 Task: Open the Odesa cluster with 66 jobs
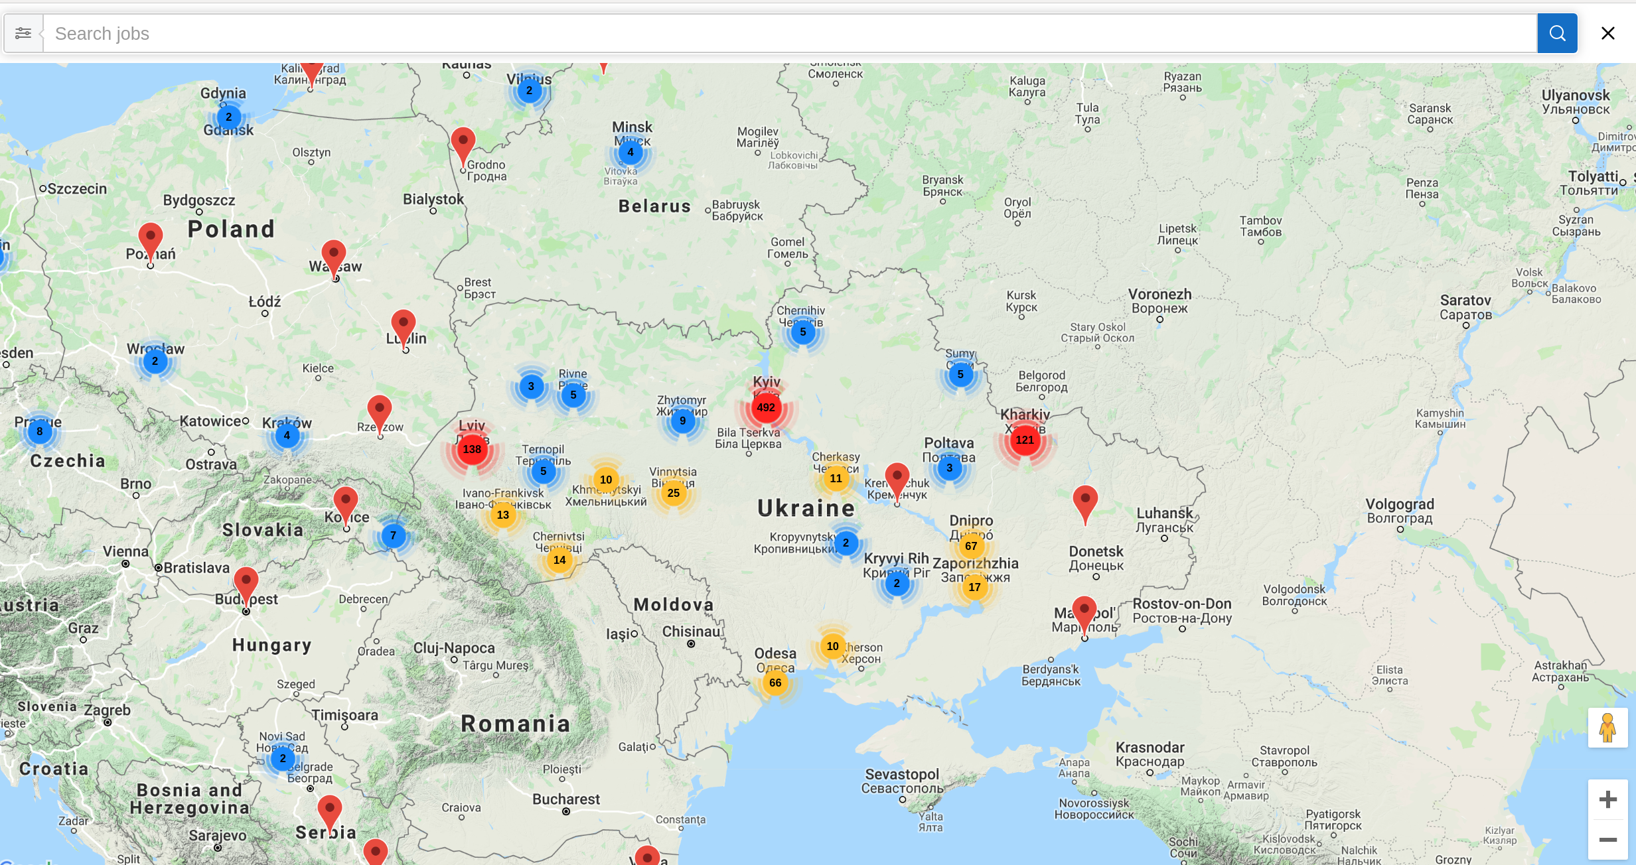[775, 682]
